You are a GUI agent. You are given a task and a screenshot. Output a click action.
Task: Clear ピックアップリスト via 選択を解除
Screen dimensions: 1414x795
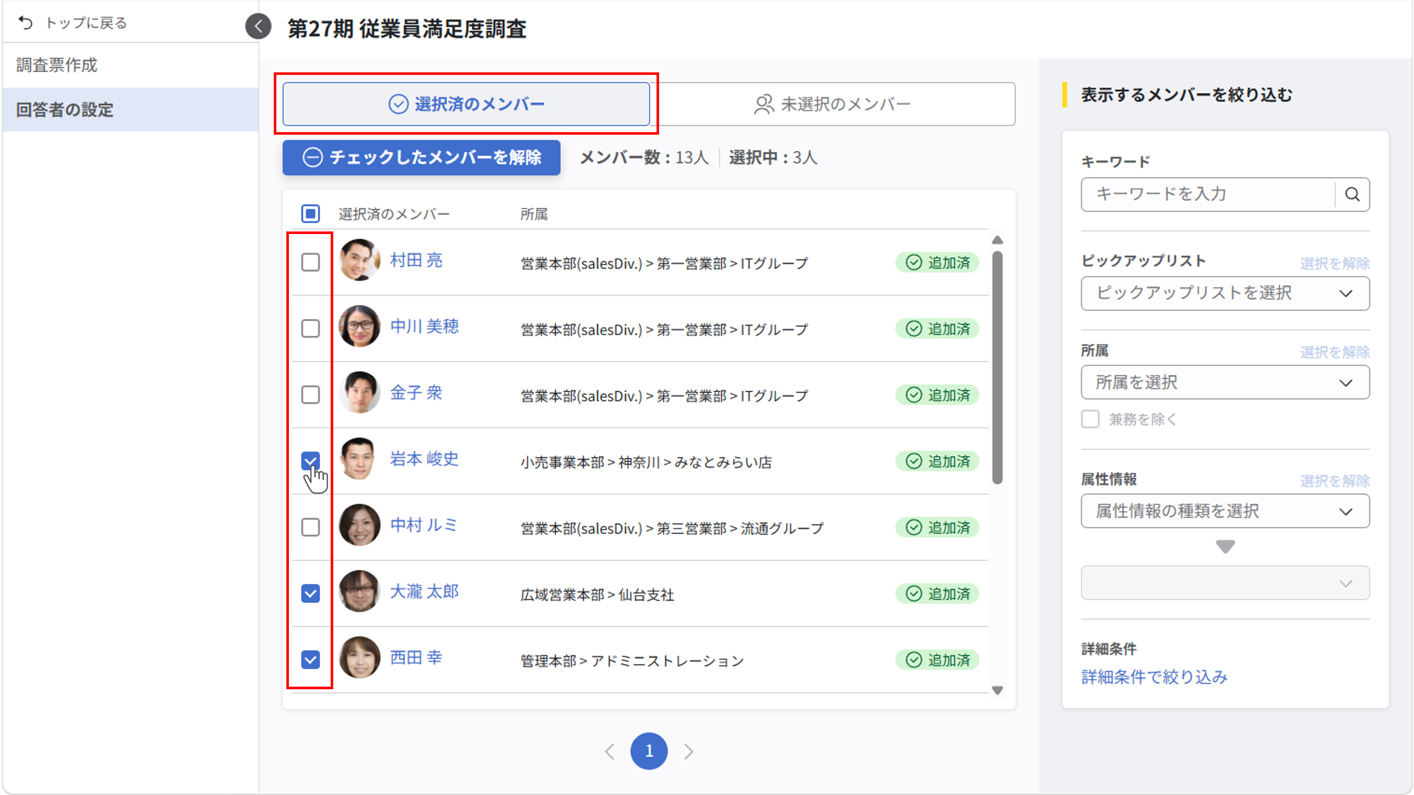[x=1334, y=264]
